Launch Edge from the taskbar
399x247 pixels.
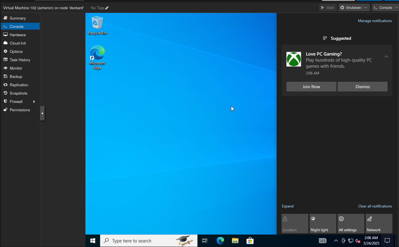[220, 241]
